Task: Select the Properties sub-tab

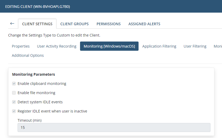Action: [x=21, y=46]
